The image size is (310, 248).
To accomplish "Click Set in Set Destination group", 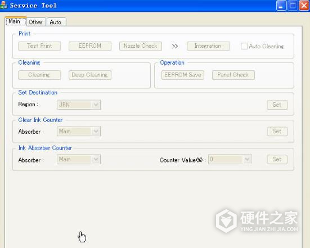I will [x=277, y=105].
